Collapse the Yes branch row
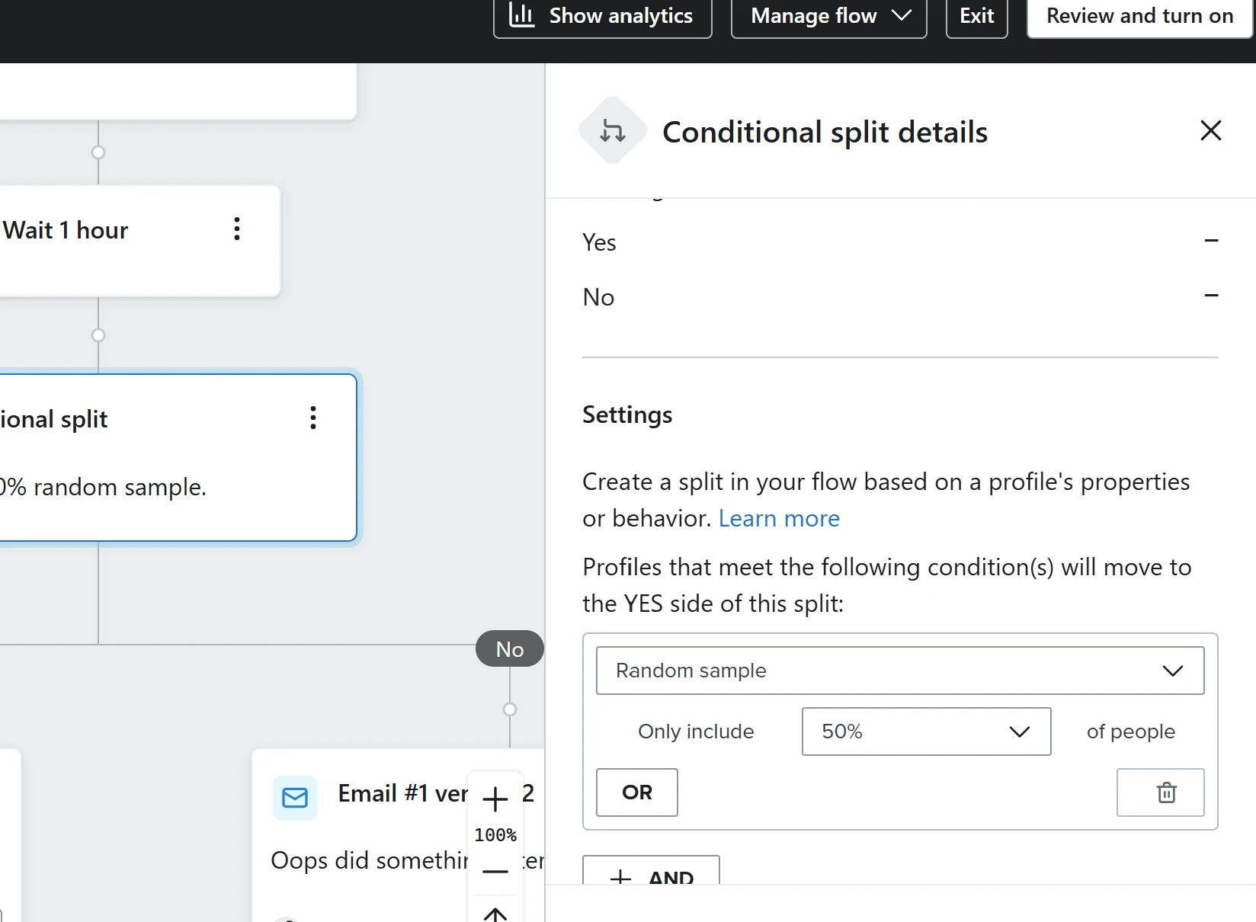 click(1211, 241)
